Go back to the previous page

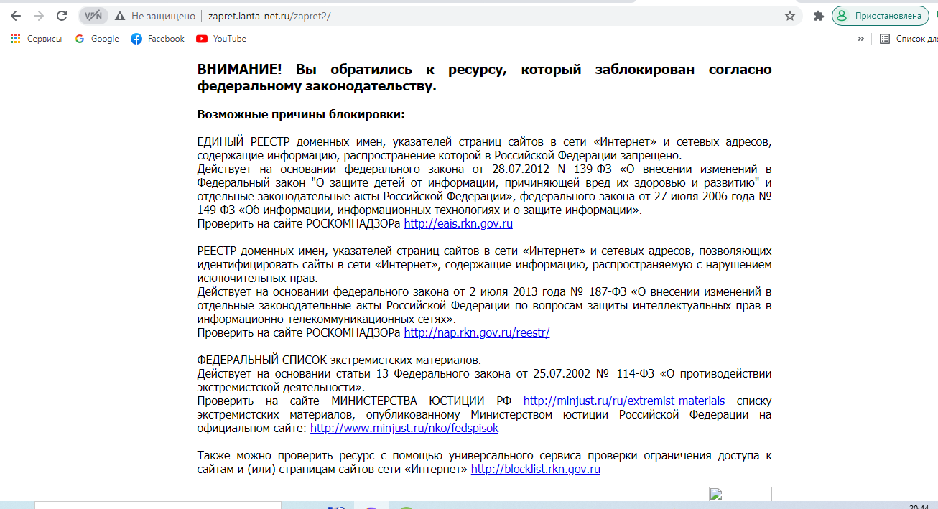(16, 16)
